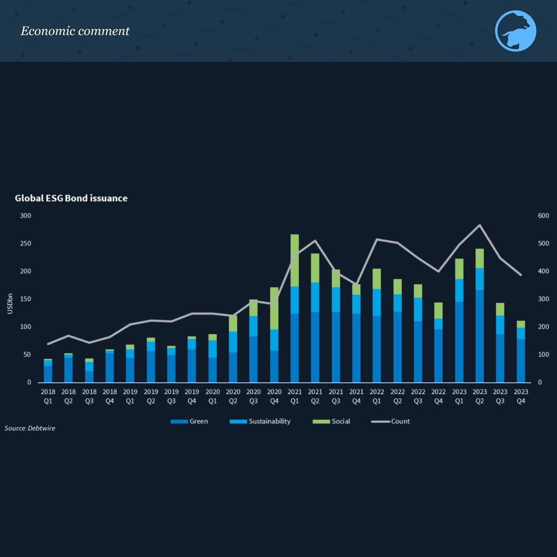Click the Sustainability legend label
This screenshot has width=557, height=557.
270,421
